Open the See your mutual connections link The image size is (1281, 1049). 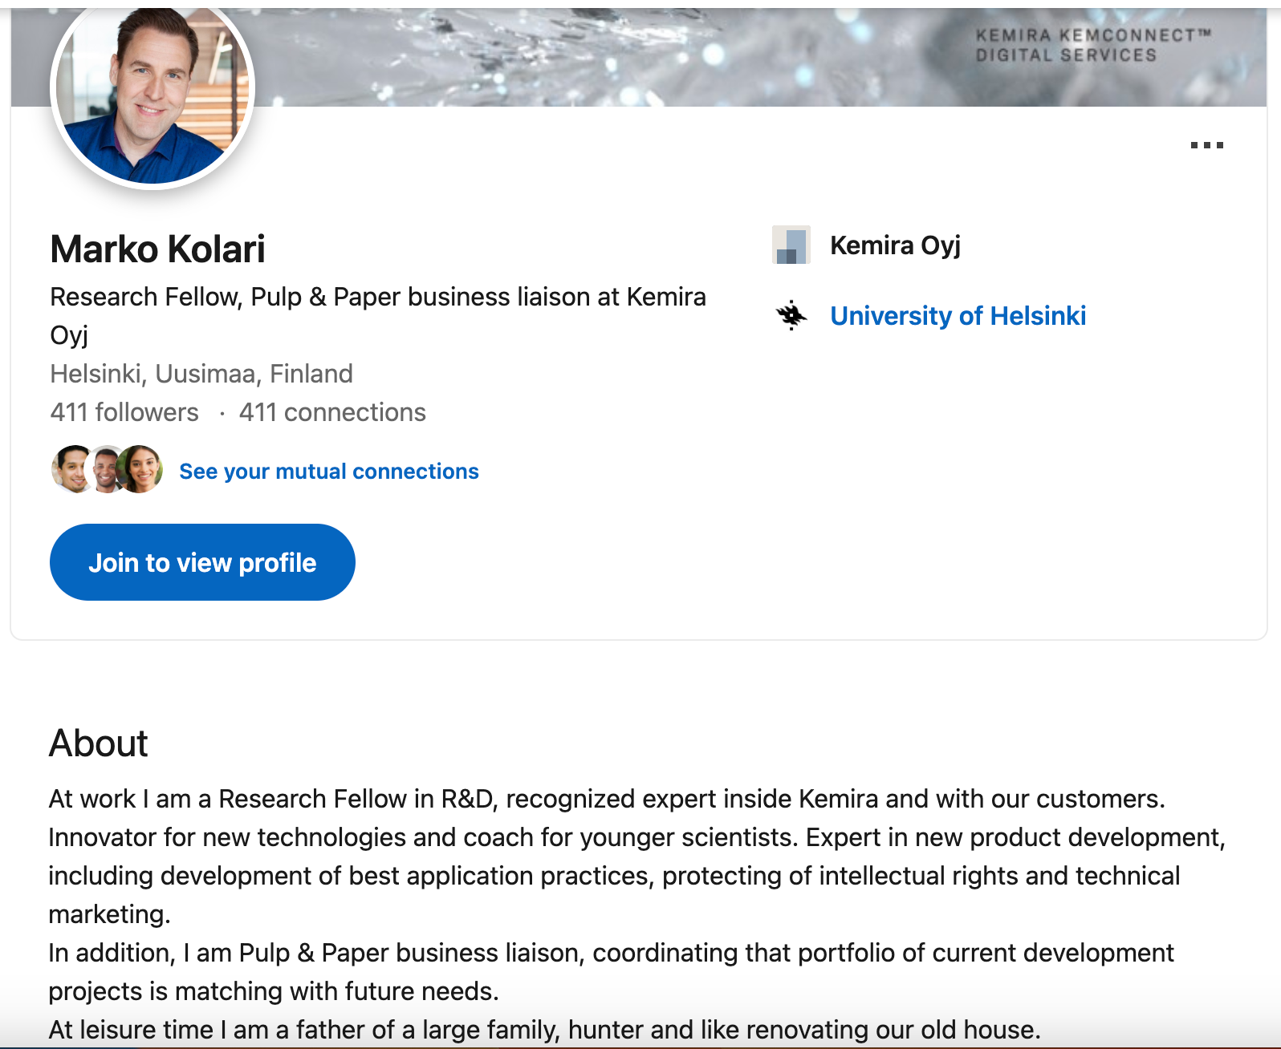tap(329, 471)
